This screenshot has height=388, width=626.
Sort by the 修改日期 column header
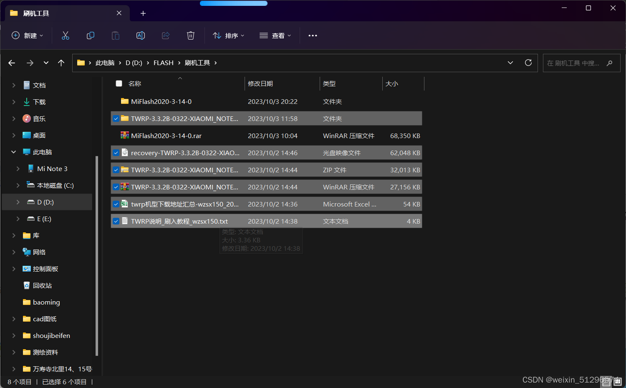[260, 83]
